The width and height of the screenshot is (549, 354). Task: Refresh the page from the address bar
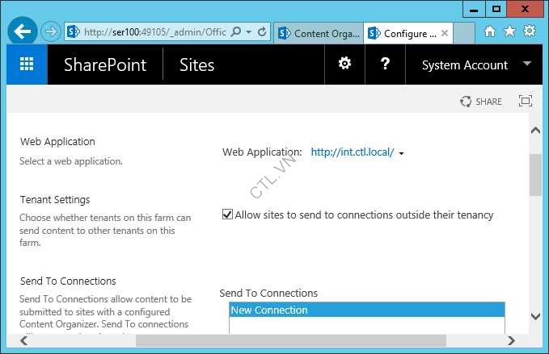coord(263,32)
